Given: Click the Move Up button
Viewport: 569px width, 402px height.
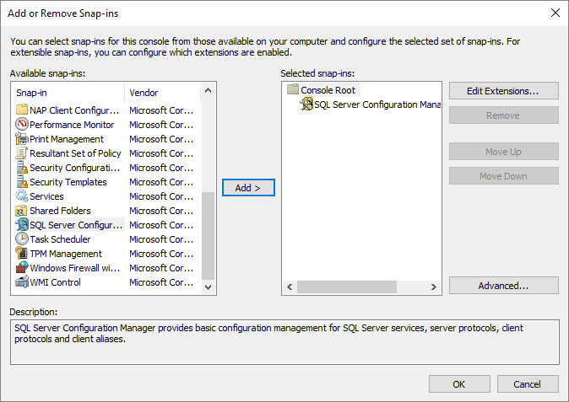Looking at the screenshot, I should point(504,152).
